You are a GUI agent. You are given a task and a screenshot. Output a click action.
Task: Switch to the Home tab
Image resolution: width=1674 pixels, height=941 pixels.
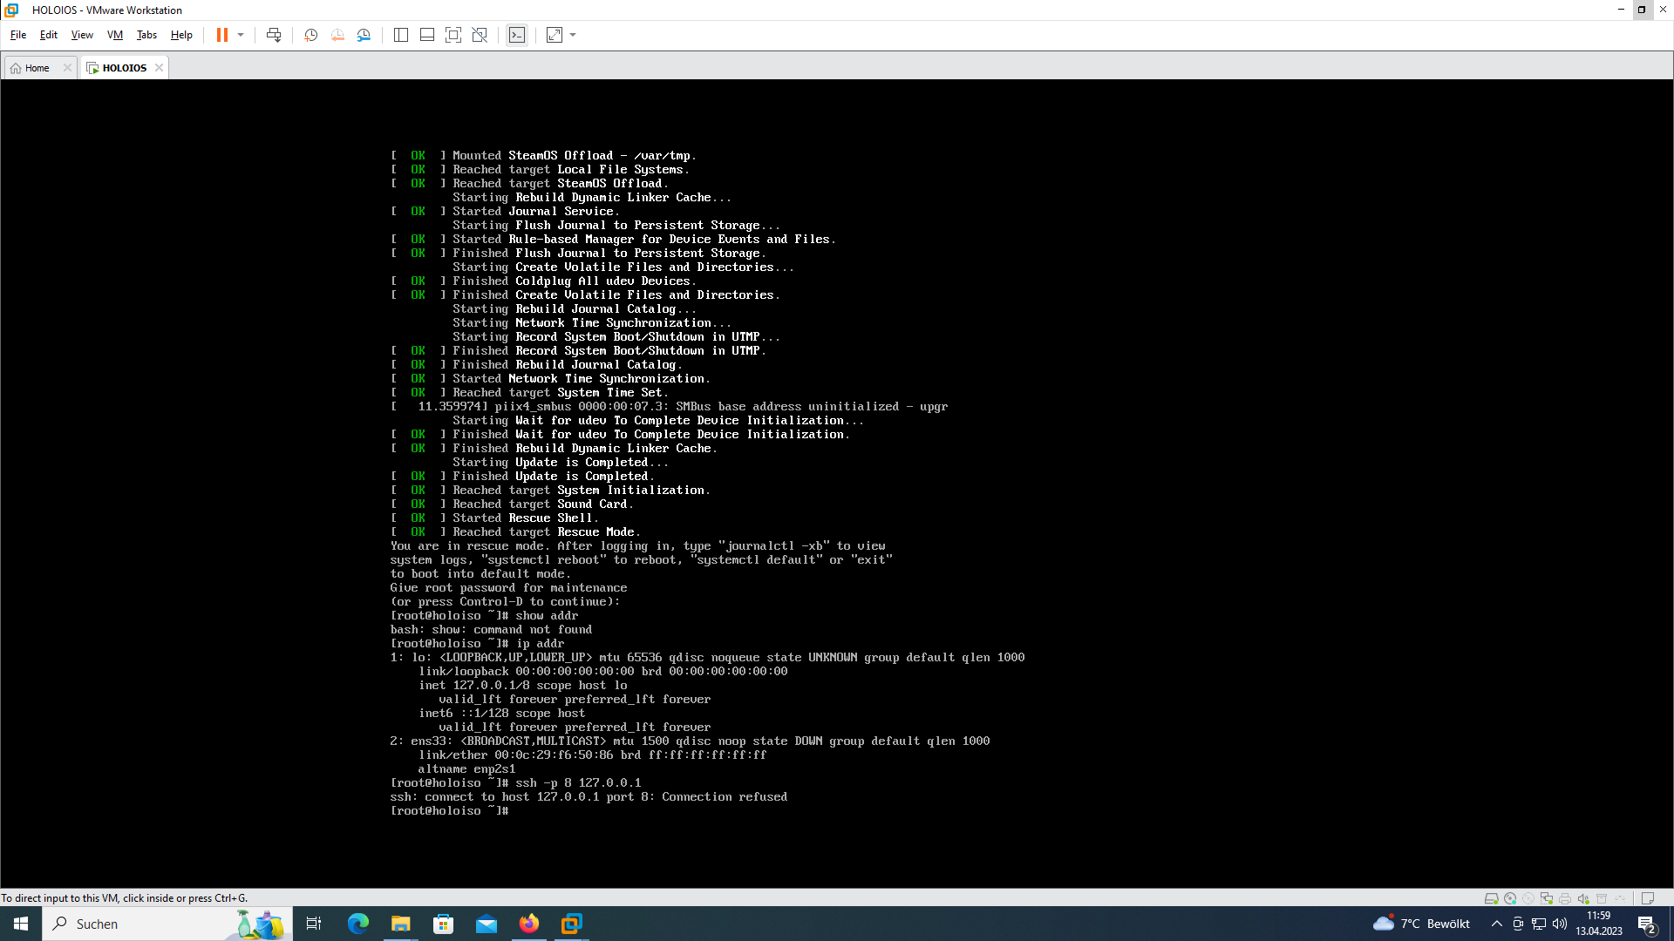point(37,67)
